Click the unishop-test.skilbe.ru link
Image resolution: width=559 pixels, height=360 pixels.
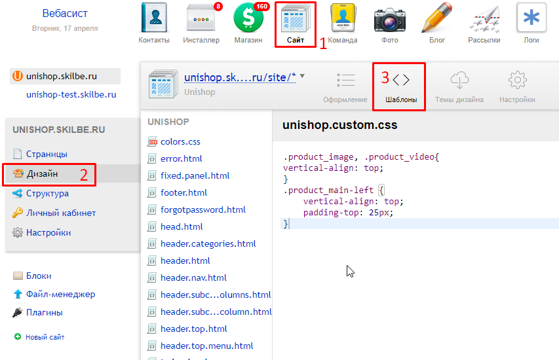pyautogui.click(x=71, y=94)
